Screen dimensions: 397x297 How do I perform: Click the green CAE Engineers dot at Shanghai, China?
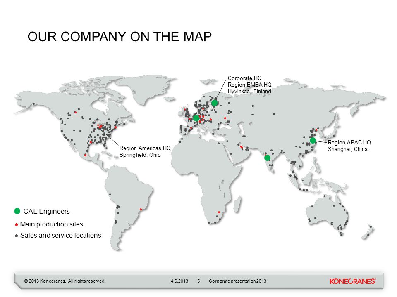point(313,140)
